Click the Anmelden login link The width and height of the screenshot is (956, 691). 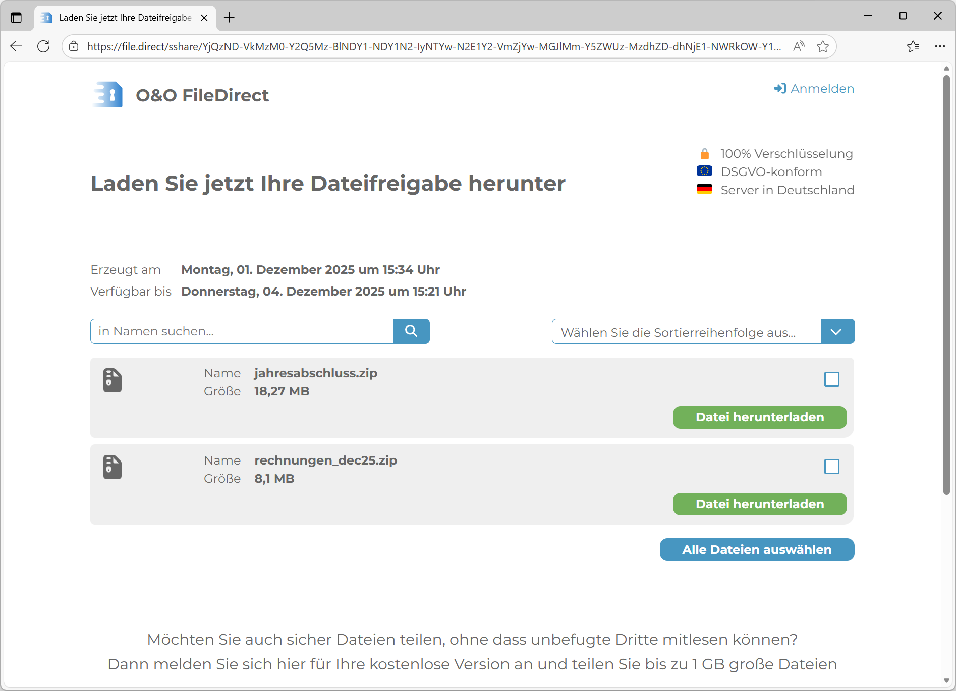click(x=814, y=89)
